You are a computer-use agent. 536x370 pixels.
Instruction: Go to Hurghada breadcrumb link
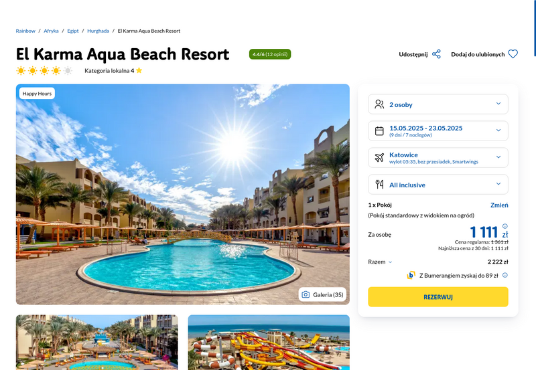point(98,31)
